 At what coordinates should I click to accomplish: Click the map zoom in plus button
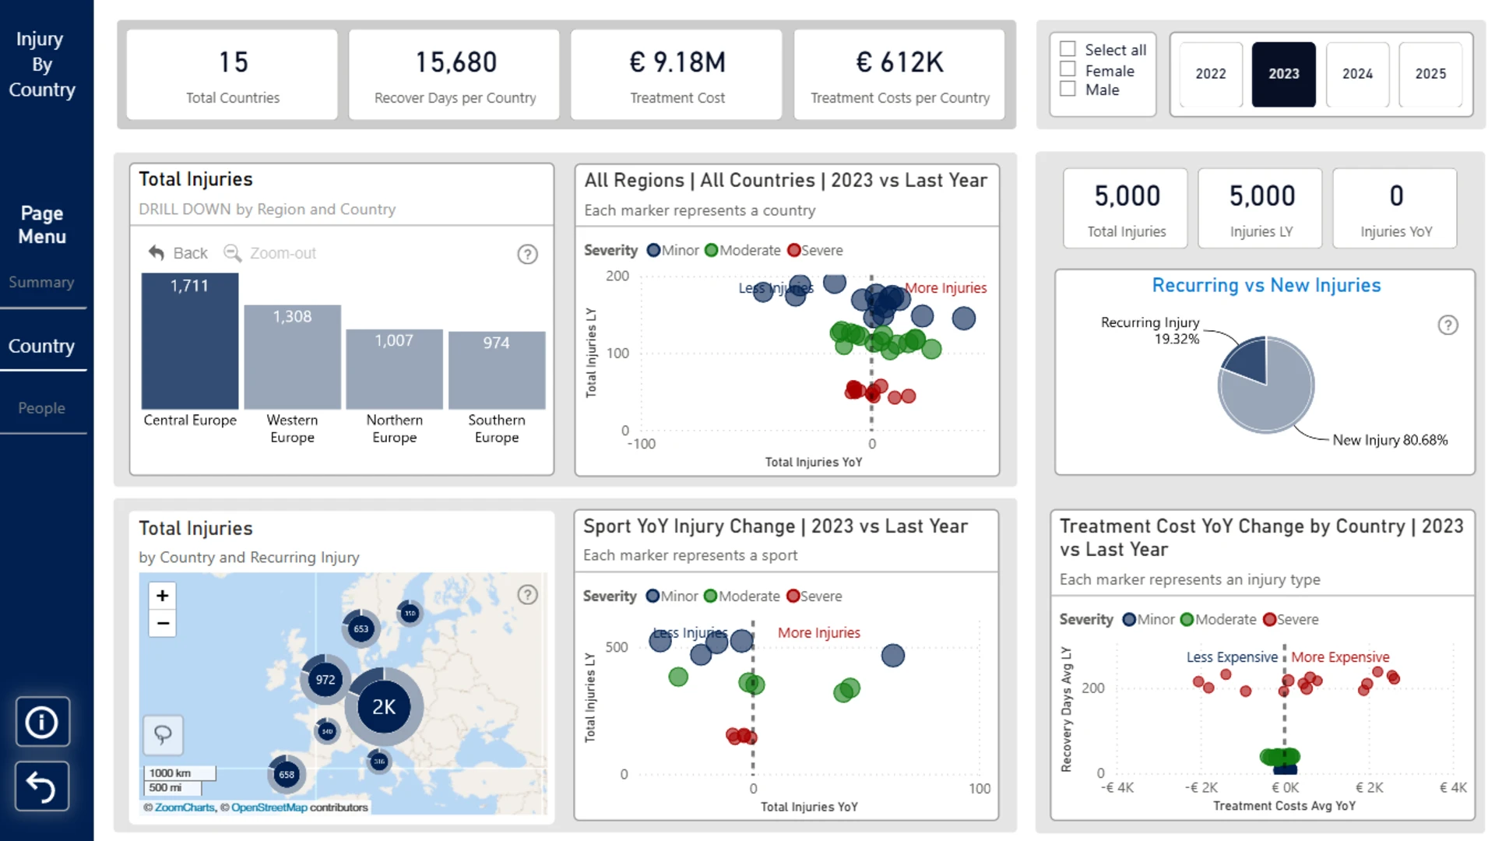162,596
